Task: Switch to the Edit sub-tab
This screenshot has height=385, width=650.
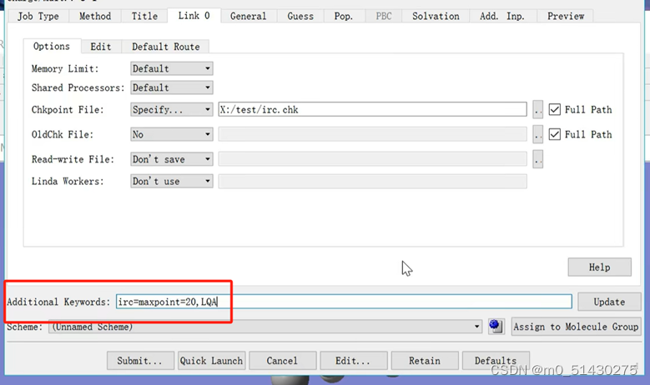Action: coord(101,47)
